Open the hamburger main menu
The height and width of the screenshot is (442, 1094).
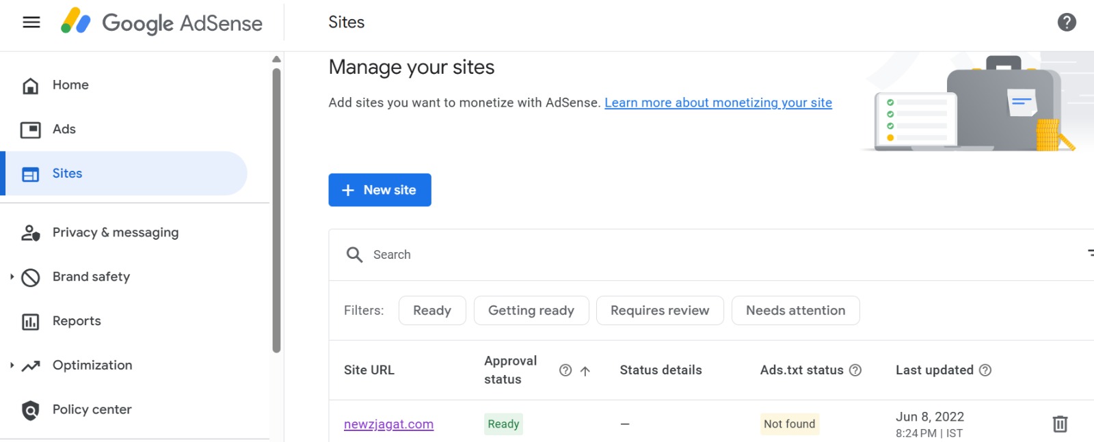click(x=31, y=23)
